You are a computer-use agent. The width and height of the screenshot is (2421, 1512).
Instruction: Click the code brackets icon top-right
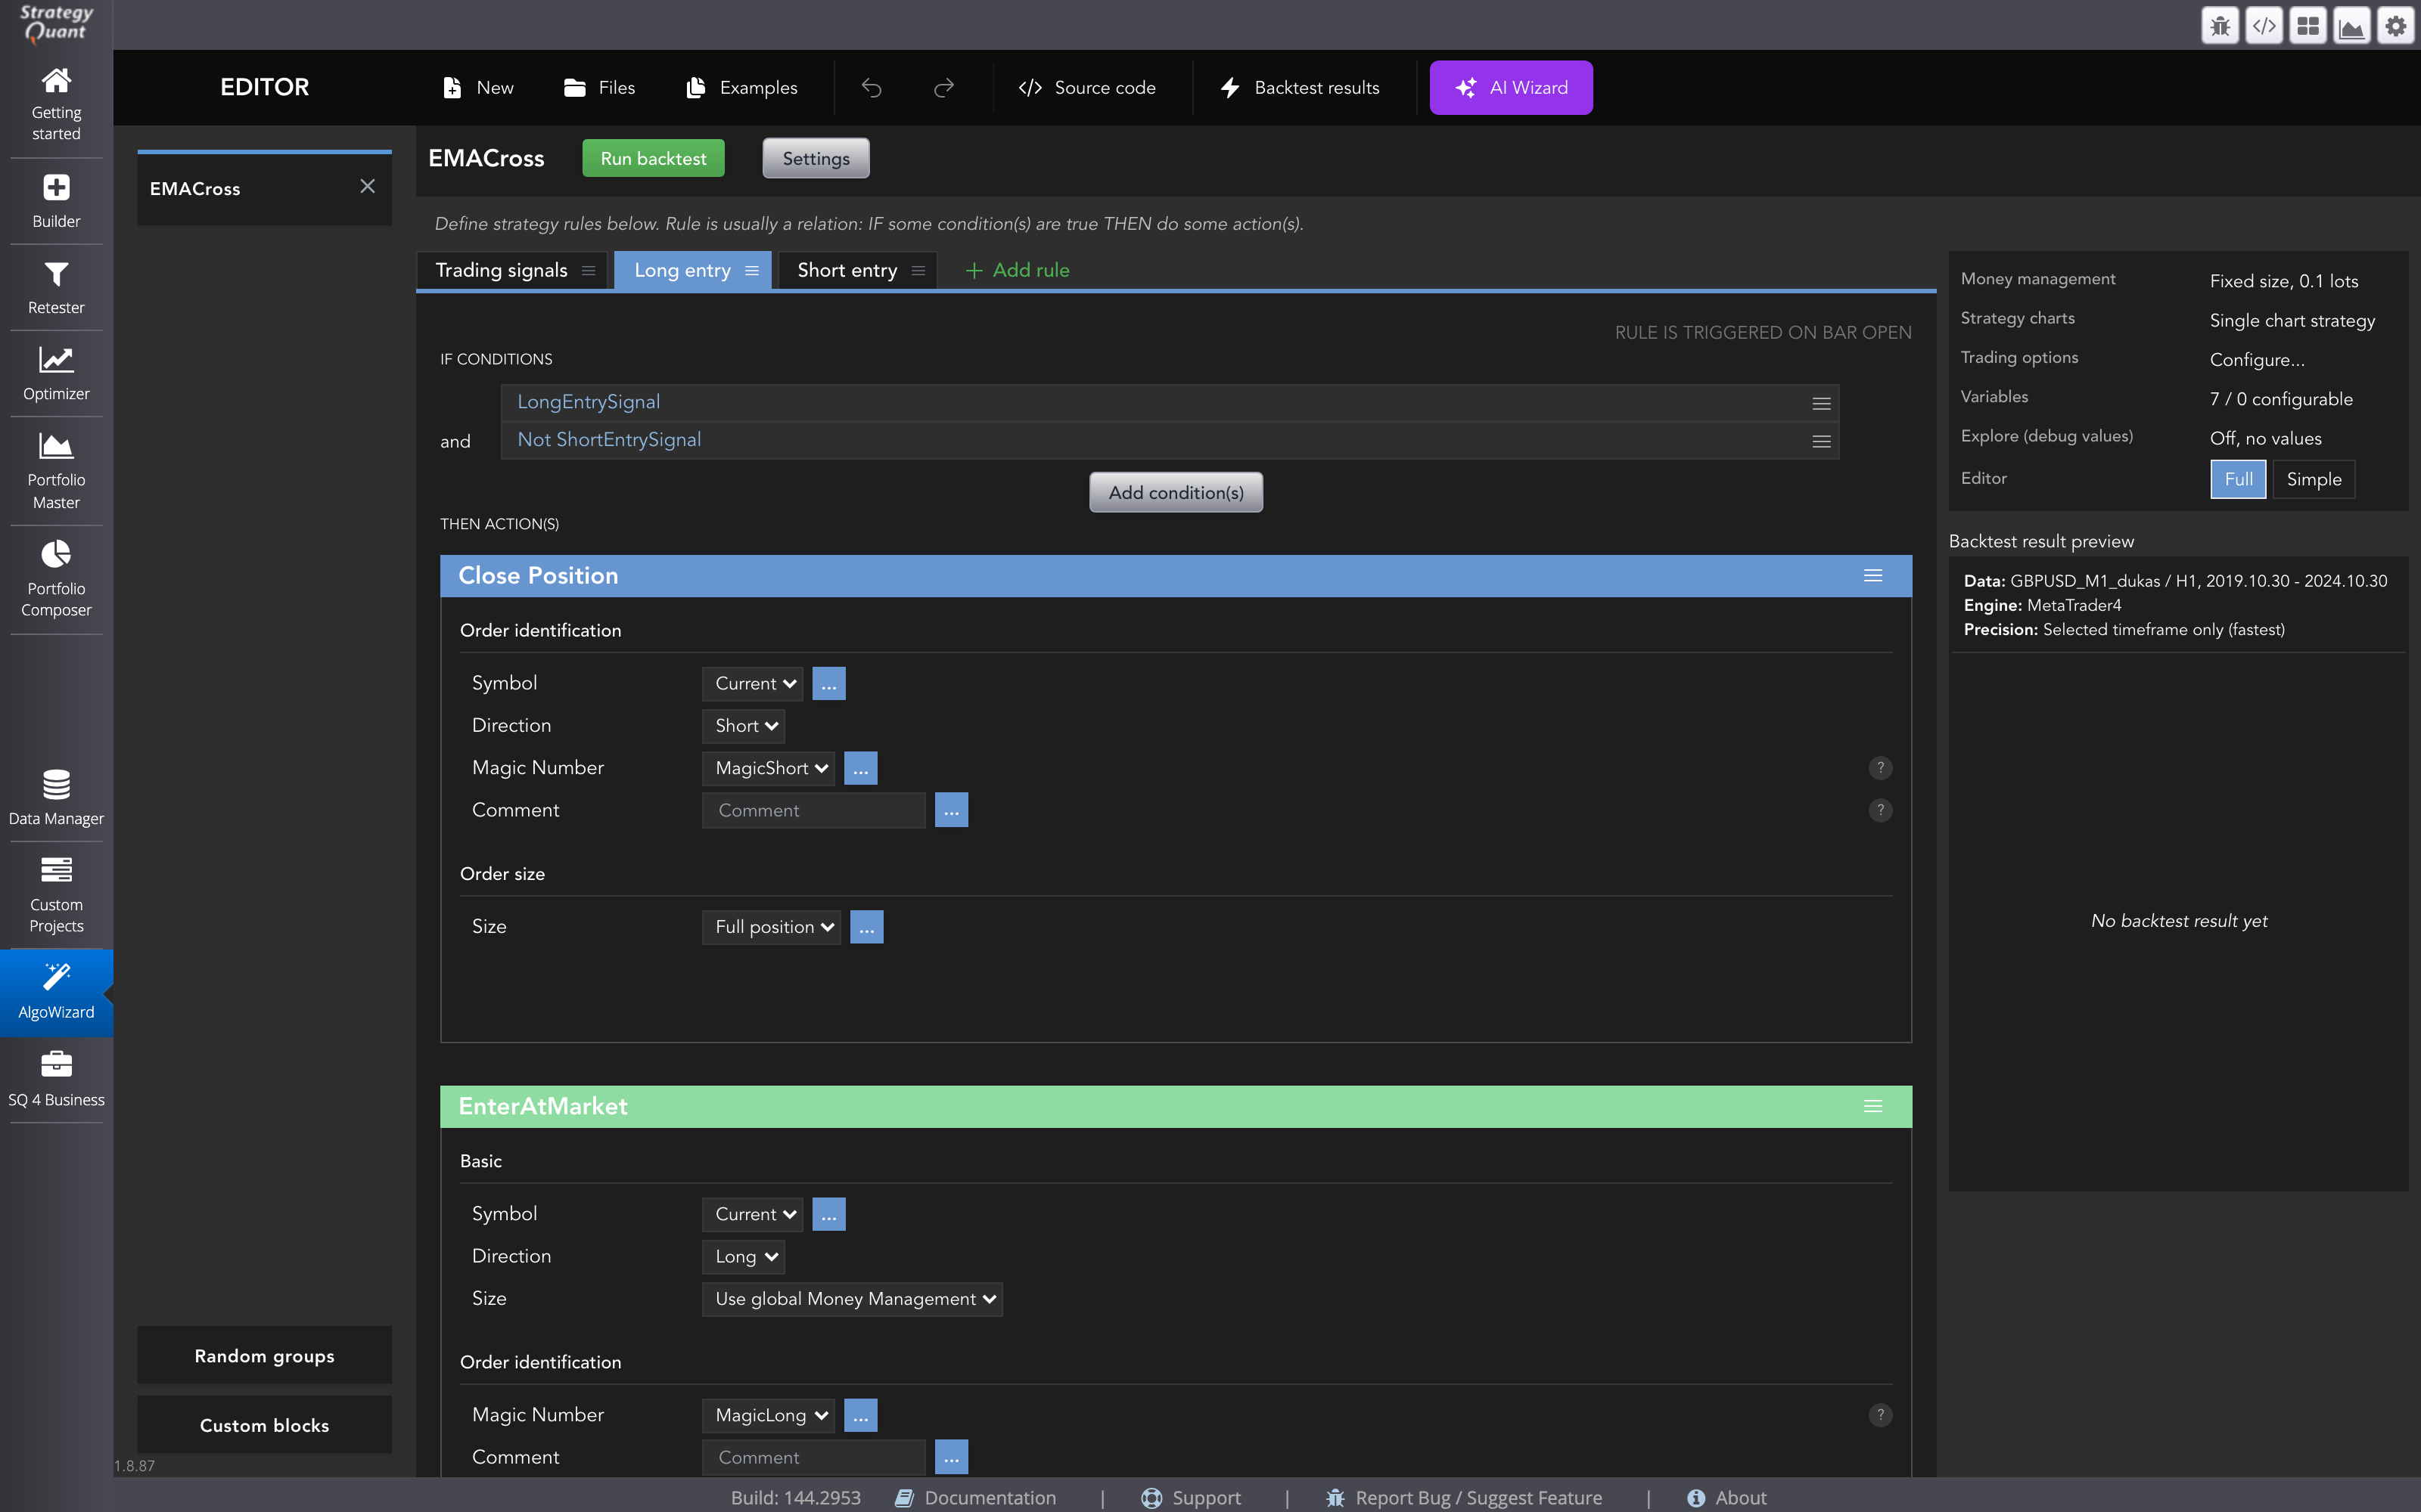pos(2264,26)
